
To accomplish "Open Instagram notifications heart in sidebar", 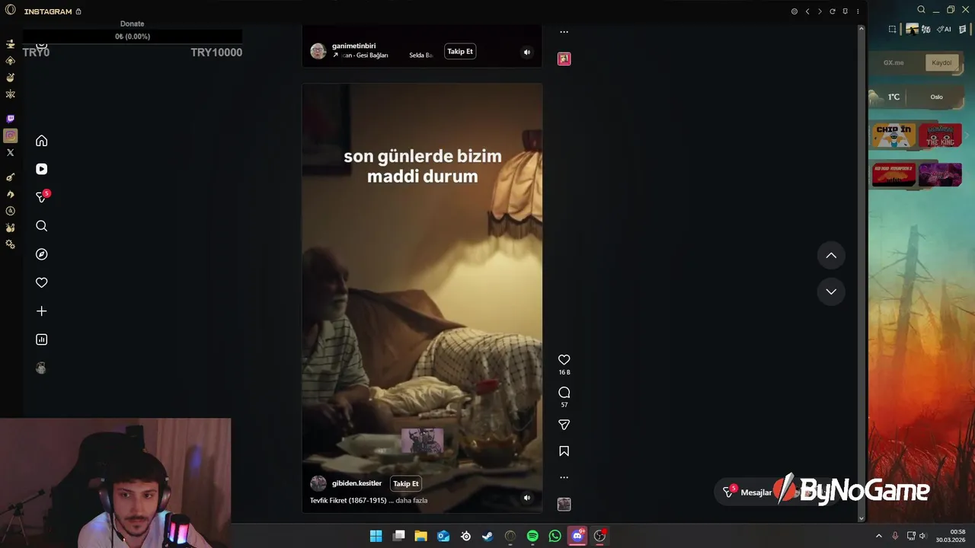I will pos(42,282).
